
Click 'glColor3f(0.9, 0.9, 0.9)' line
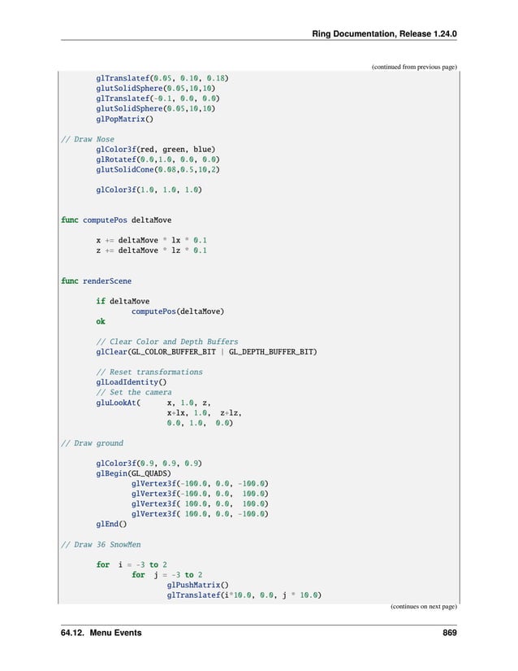149,464
